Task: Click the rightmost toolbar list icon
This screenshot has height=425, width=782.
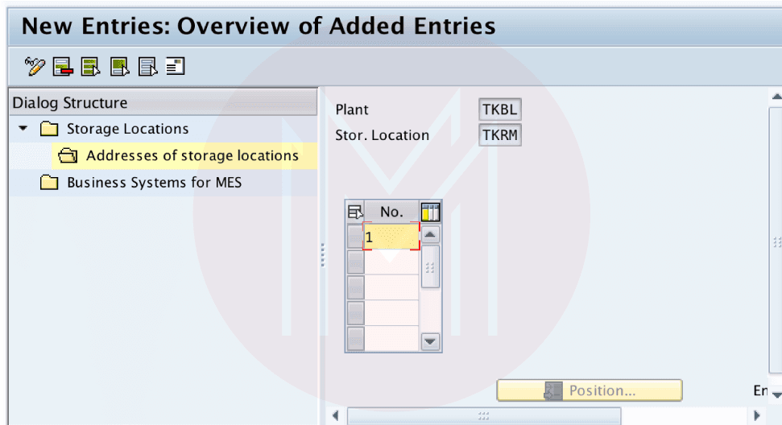Action: [175, 66]
